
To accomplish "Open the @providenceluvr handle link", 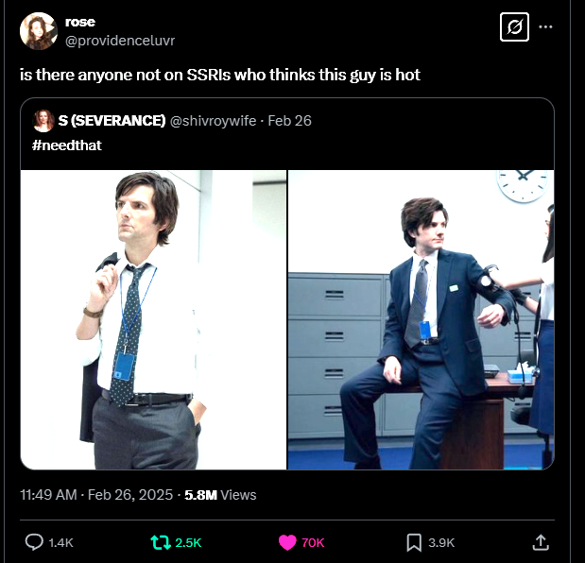I will 120,40.
